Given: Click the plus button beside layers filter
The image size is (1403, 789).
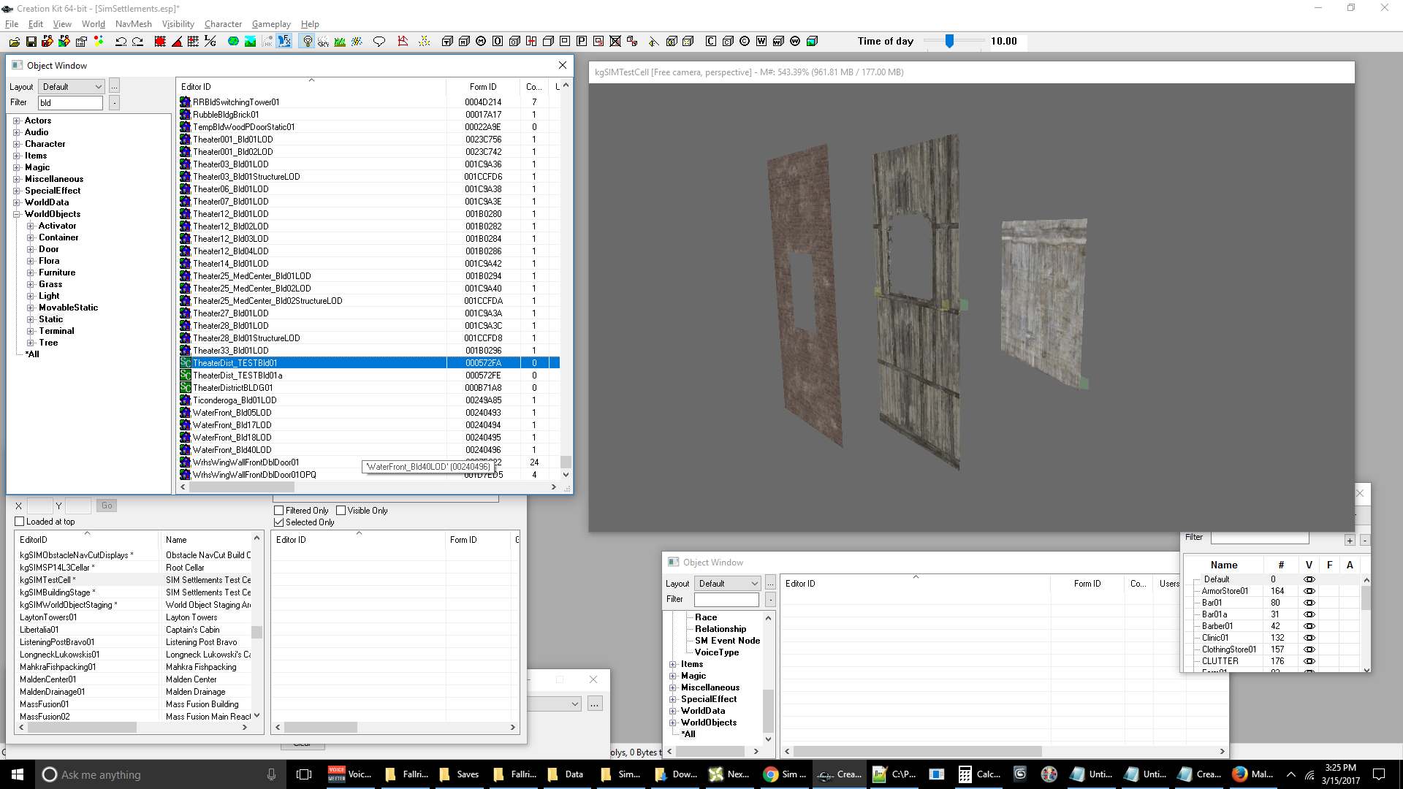Looking at the screenshot, I should pyautogui.click(x=1350, y=540).
